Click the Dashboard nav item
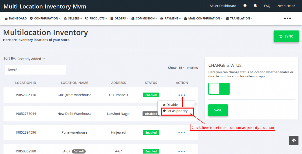 pos(16,18)
